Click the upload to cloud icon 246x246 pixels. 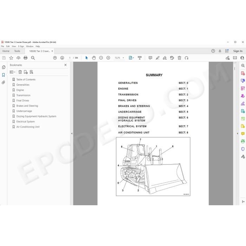pos(18,58)
